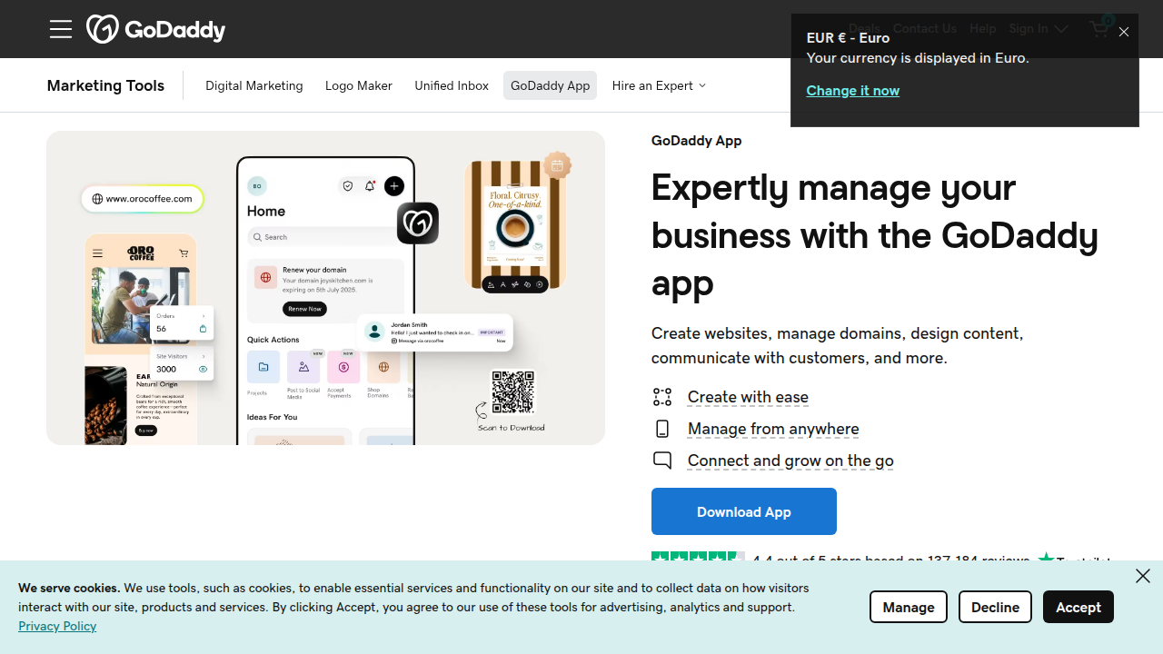The height and width of the screenshot is (654, 1163).
Task: Click the Manage from anywhere link
Action: tap(773, 429)
